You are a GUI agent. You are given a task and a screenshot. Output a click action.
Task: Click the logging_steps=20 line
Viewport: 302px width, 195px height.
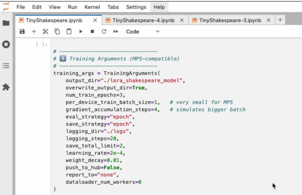[x=92, y=138]
